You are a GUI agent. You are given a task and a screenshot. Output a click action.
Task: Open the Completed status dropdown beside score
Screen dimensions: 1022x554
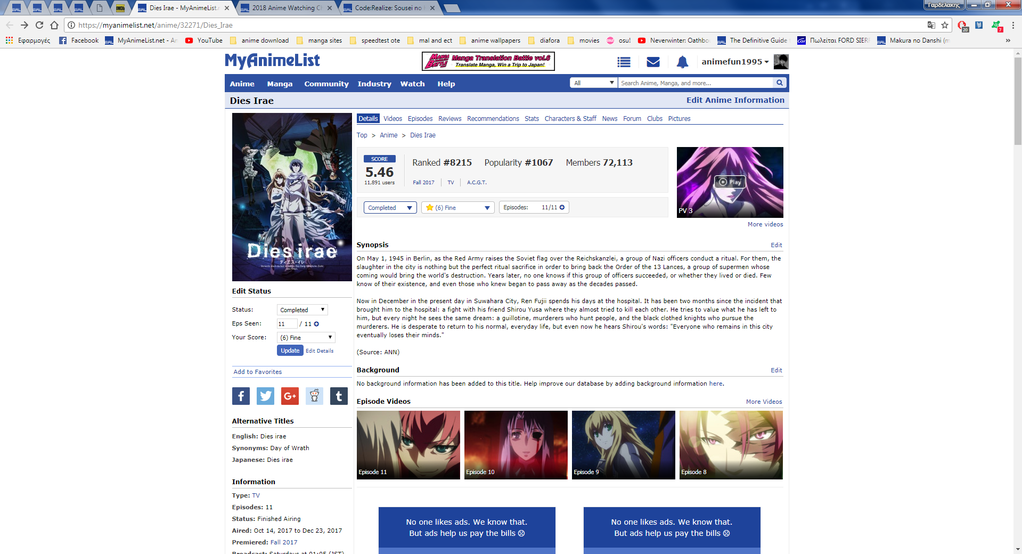pyautogui.click(x=390, y=208)
